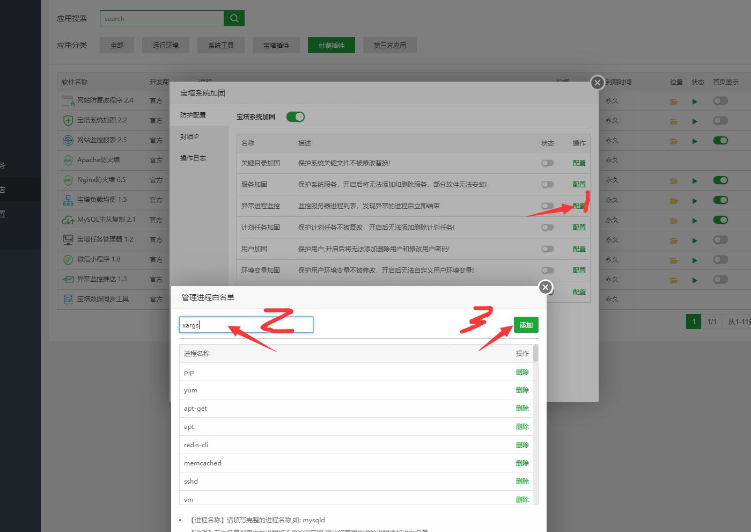Click the 微信小程序 1.8 icon

click(68, 259)
